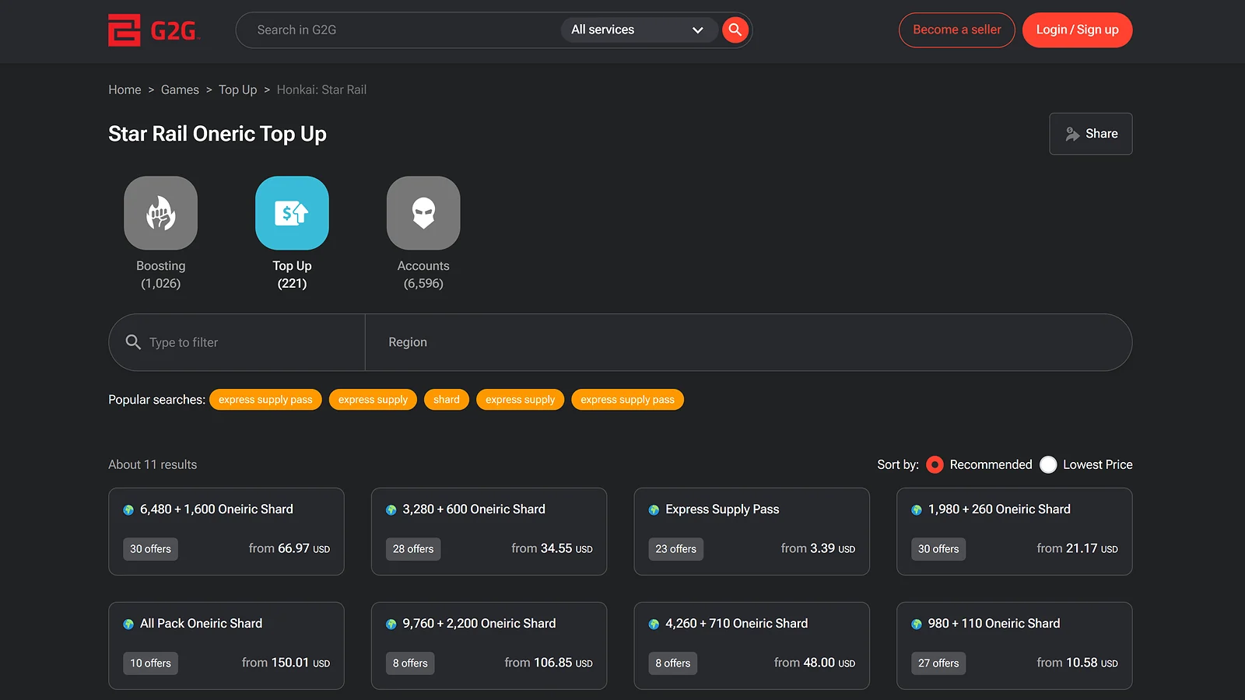Open the 1,980 + 260 Oneiric Shard title
The image size is (1245, 700).
pyautogui.click(x=999, y=509)
